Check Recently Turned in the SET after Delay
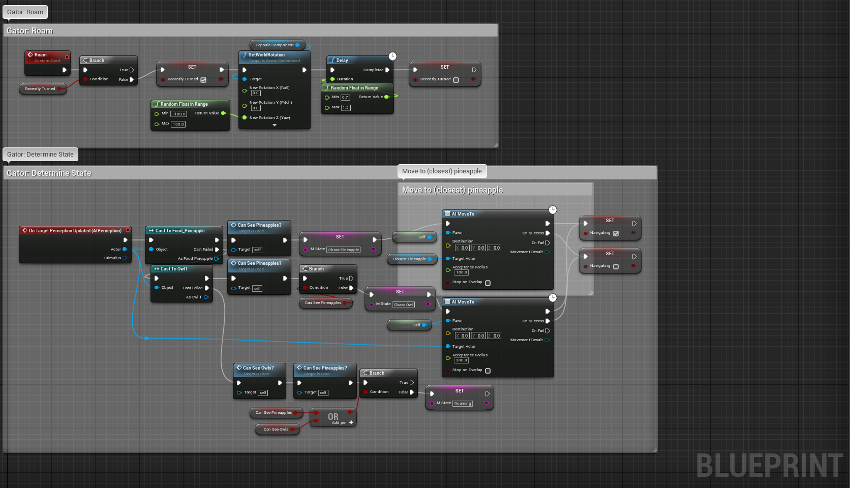This screenshot has height=488, width=850. [x=456, y=80]
